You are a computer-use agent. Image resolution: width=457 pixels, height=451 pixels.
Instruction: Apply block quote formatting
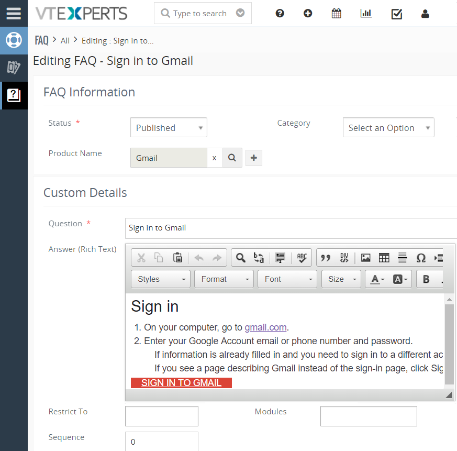(x=326, y=258)
